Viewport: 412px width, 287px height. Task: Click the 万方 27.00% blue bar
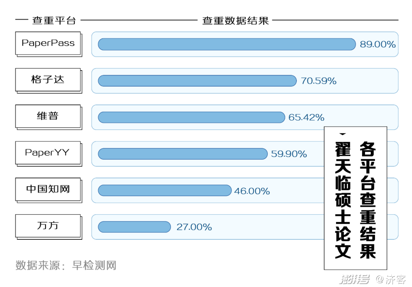pos(134,227)
